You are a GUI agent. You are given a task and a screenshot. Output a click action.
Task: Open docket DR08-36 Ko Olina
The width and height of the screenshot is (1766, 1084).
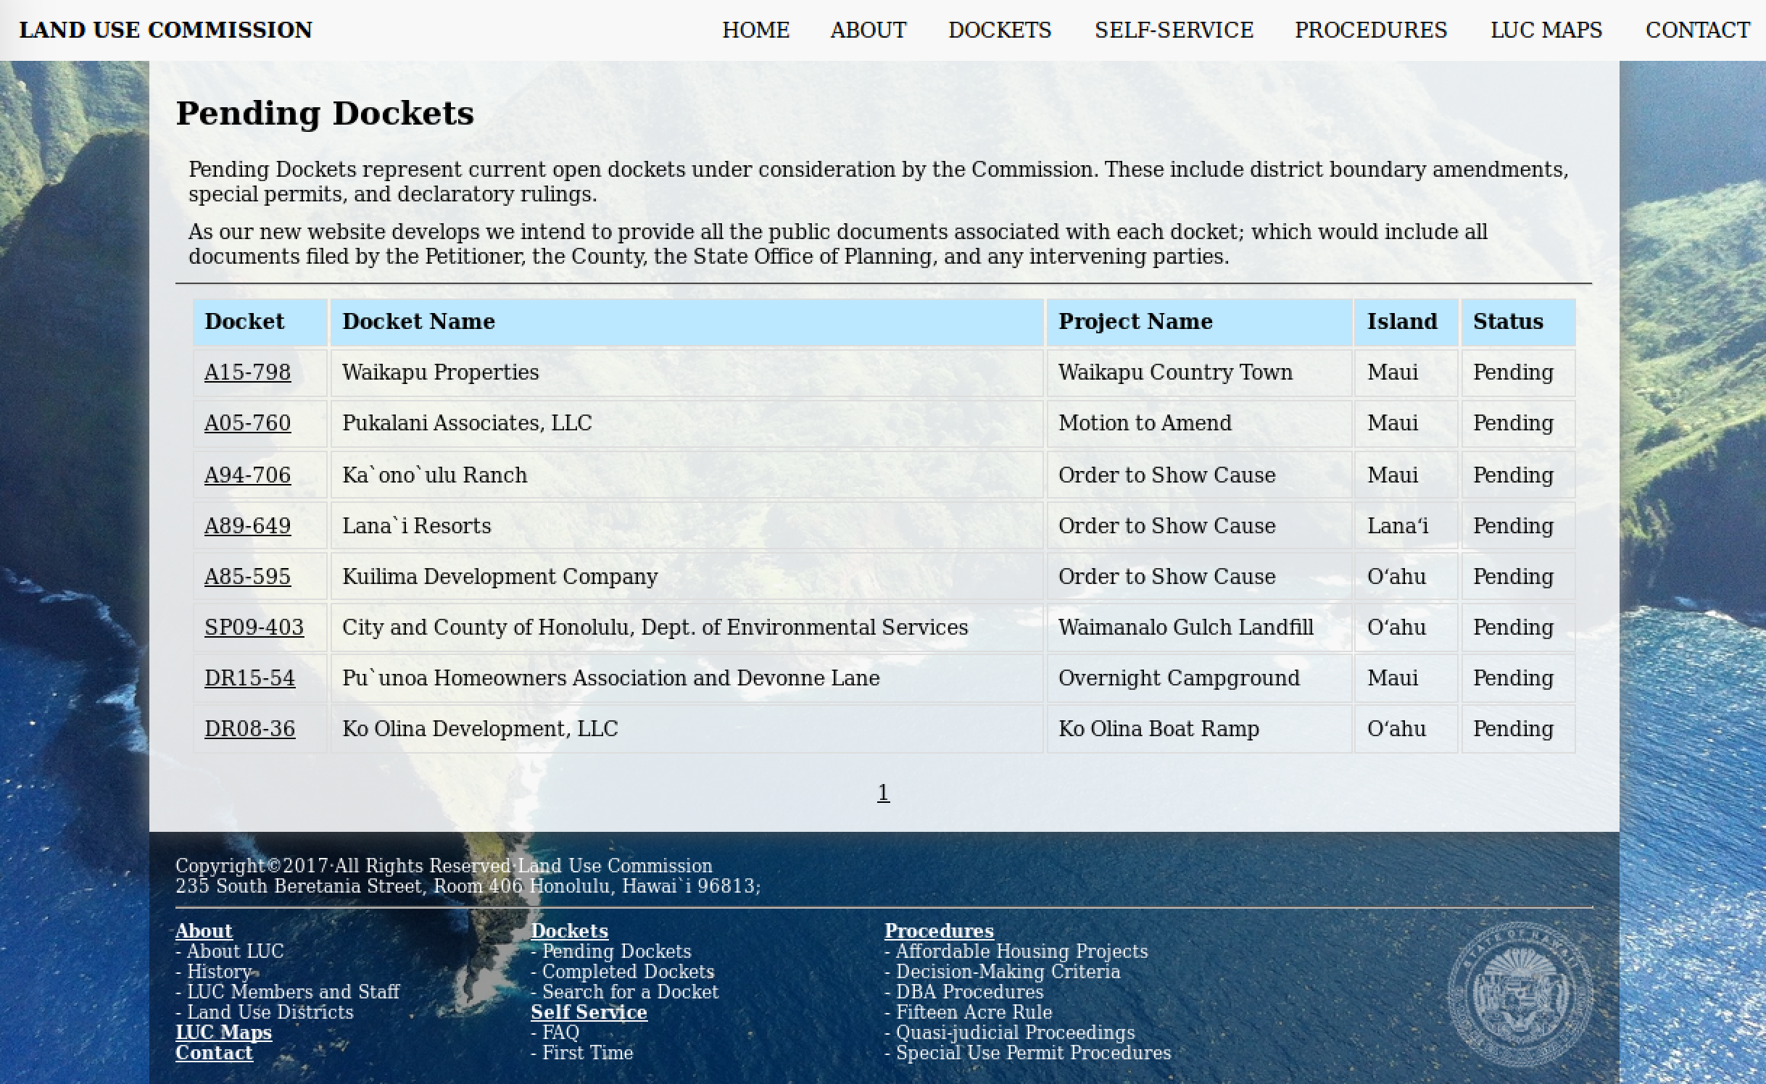click(x=249, y=729)
